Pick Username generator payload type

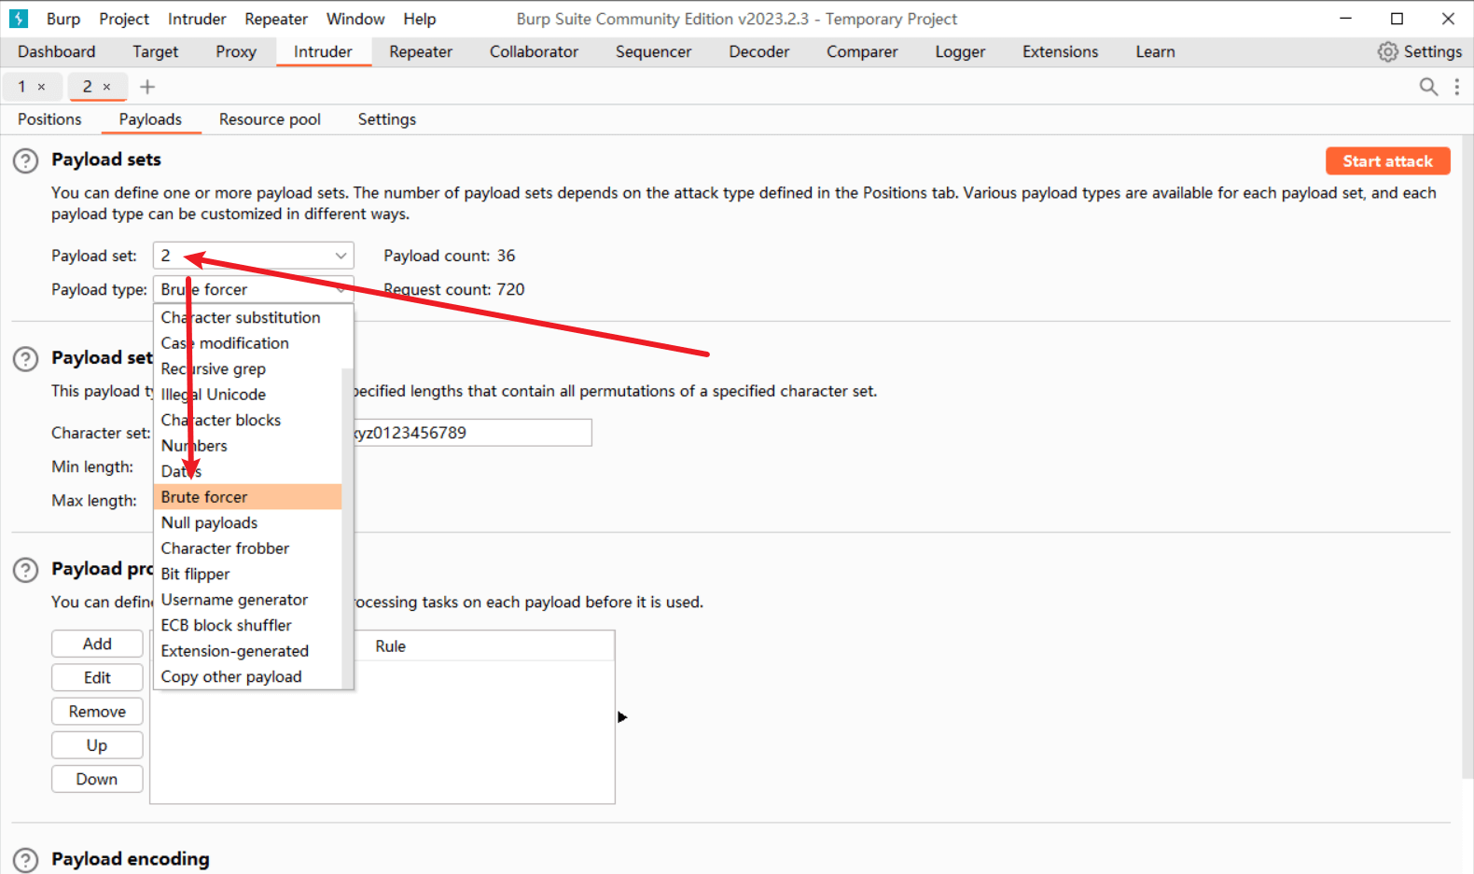234,600
